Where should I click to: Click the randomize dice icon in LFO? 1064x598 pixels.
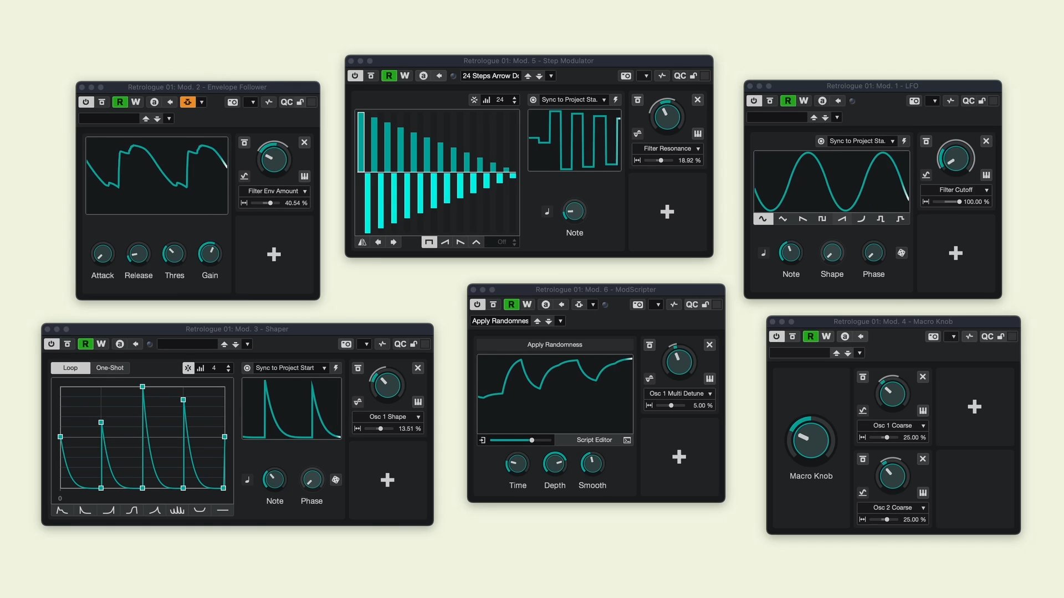coord(902,253)
